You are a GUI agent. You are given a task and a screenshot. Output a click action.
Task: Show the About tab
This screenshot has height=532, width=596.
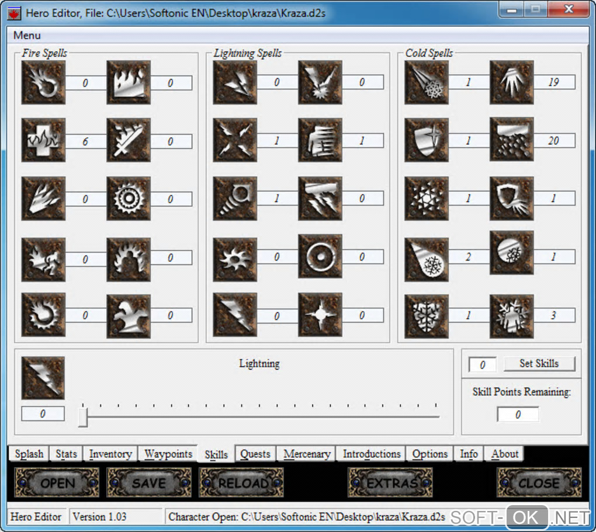click(x=504, y=454)
